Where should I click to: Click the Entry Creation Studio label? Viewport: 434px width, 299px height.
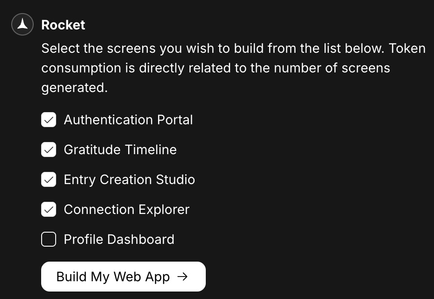129,179
